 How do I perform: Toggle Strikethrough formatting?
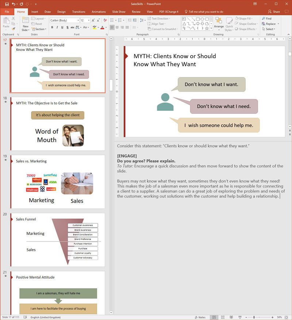coord(72,27)
